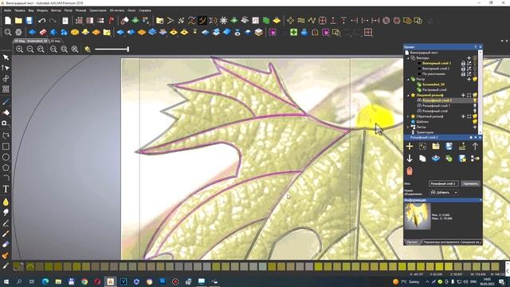The width and height of the screenshot is (510, 287).
Task: Select the Rectangle drawing tool
Action: [x=6, y=147]
